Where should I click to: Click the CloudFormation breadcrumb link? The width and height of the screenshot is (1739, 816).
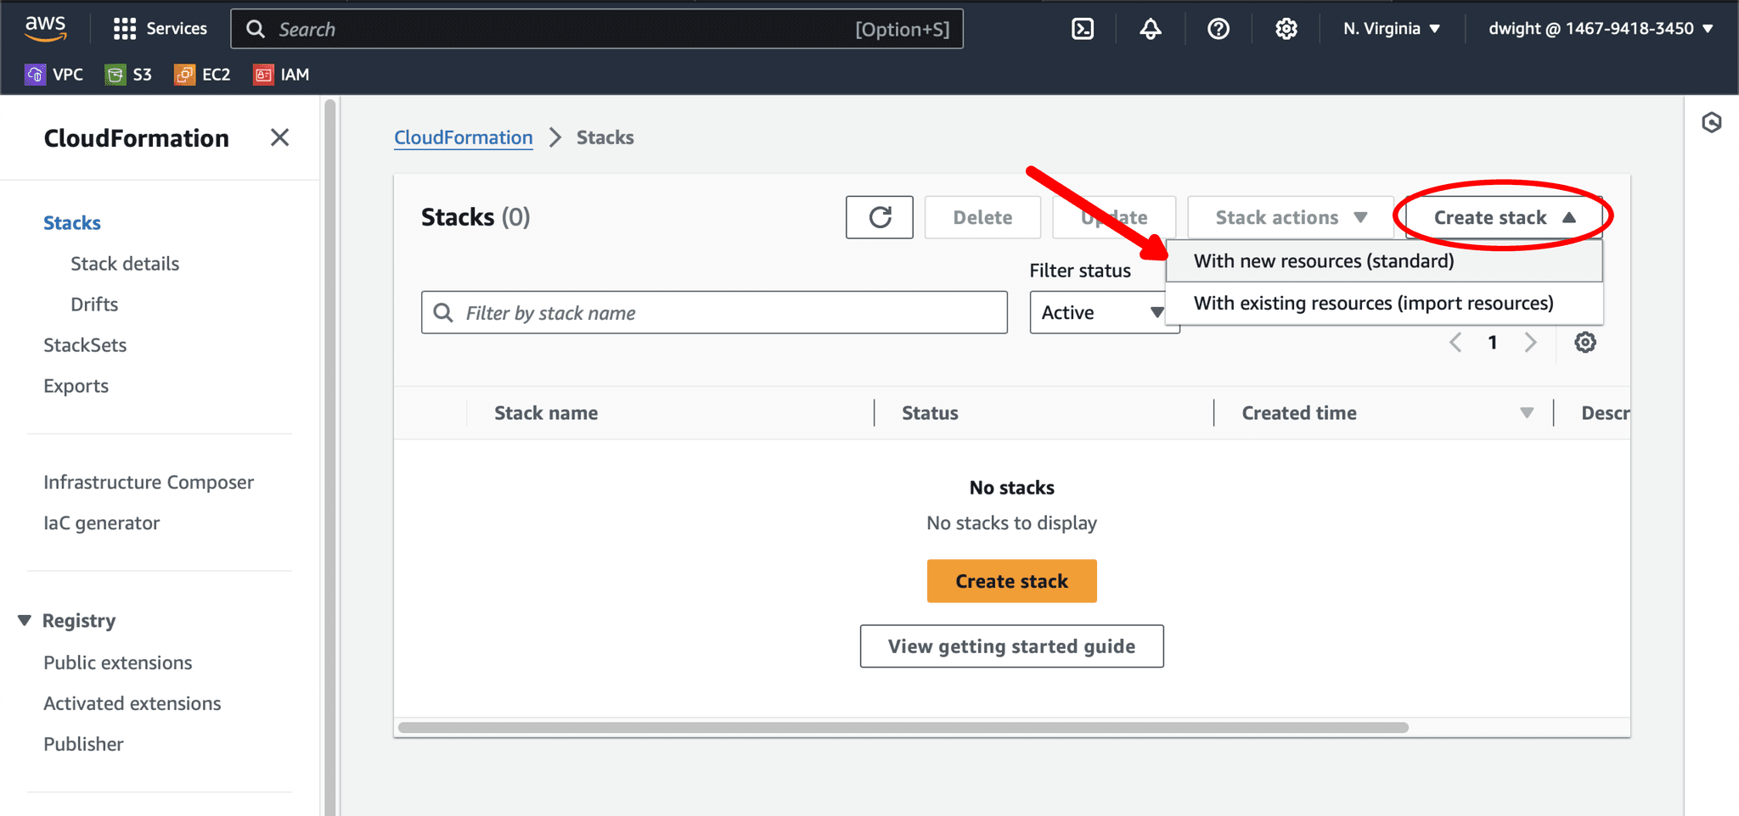[x=464, y=137]
